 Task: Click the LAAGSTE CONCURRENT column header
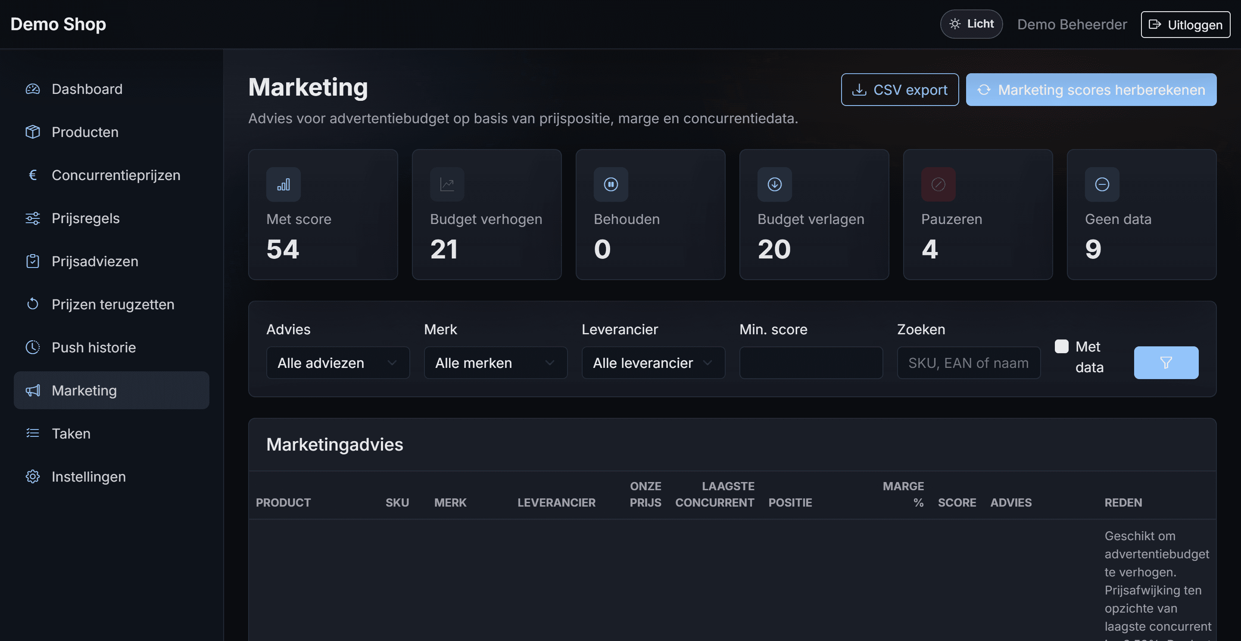pyautogui.click(x=714, y=495)
